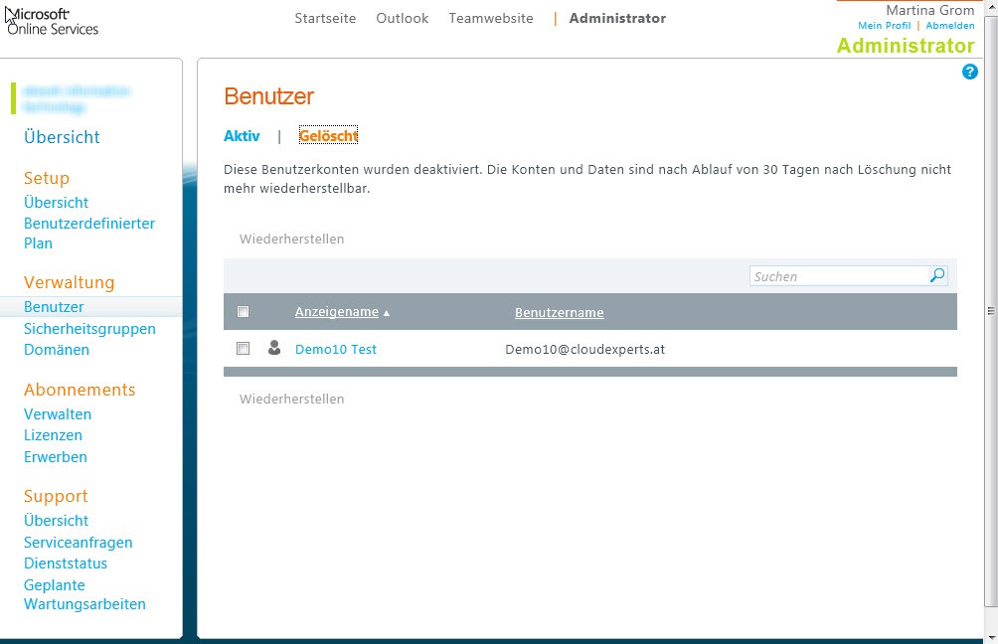998x644 pixels.
Task: Open Sicherheitsgruppen in the sidebar
Action: pos(89,329)
